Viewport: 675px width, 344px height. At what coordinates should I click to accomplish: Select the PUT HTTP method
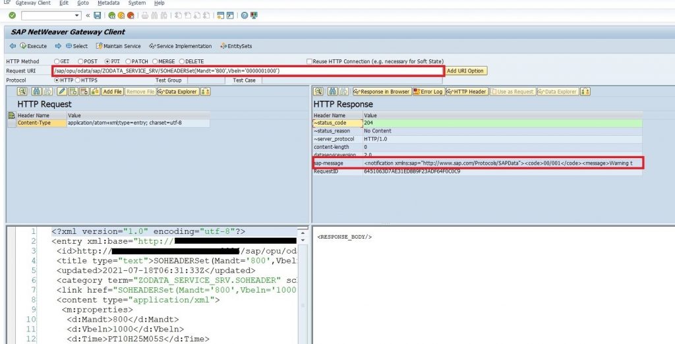(107, 61)
